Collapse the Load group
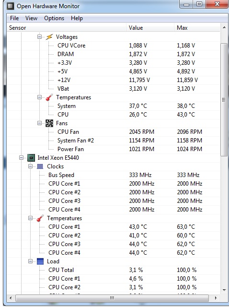This screenshot has height=307, width=229. click(31, 261)
